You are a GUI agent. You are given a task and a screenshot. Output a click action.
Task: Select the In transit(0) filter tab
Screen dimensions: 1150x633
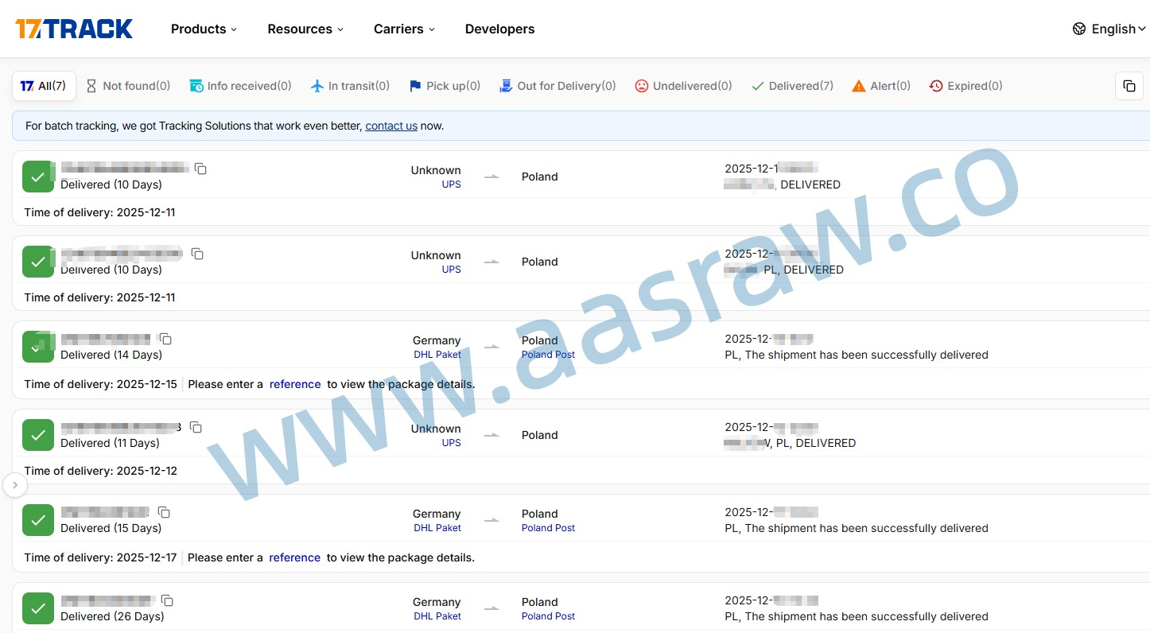350,86
